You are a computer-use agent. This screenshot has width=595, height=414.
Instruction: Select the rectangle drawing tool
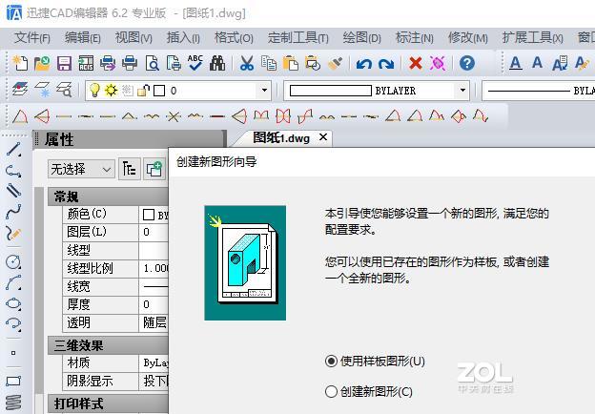click(13, 381)
